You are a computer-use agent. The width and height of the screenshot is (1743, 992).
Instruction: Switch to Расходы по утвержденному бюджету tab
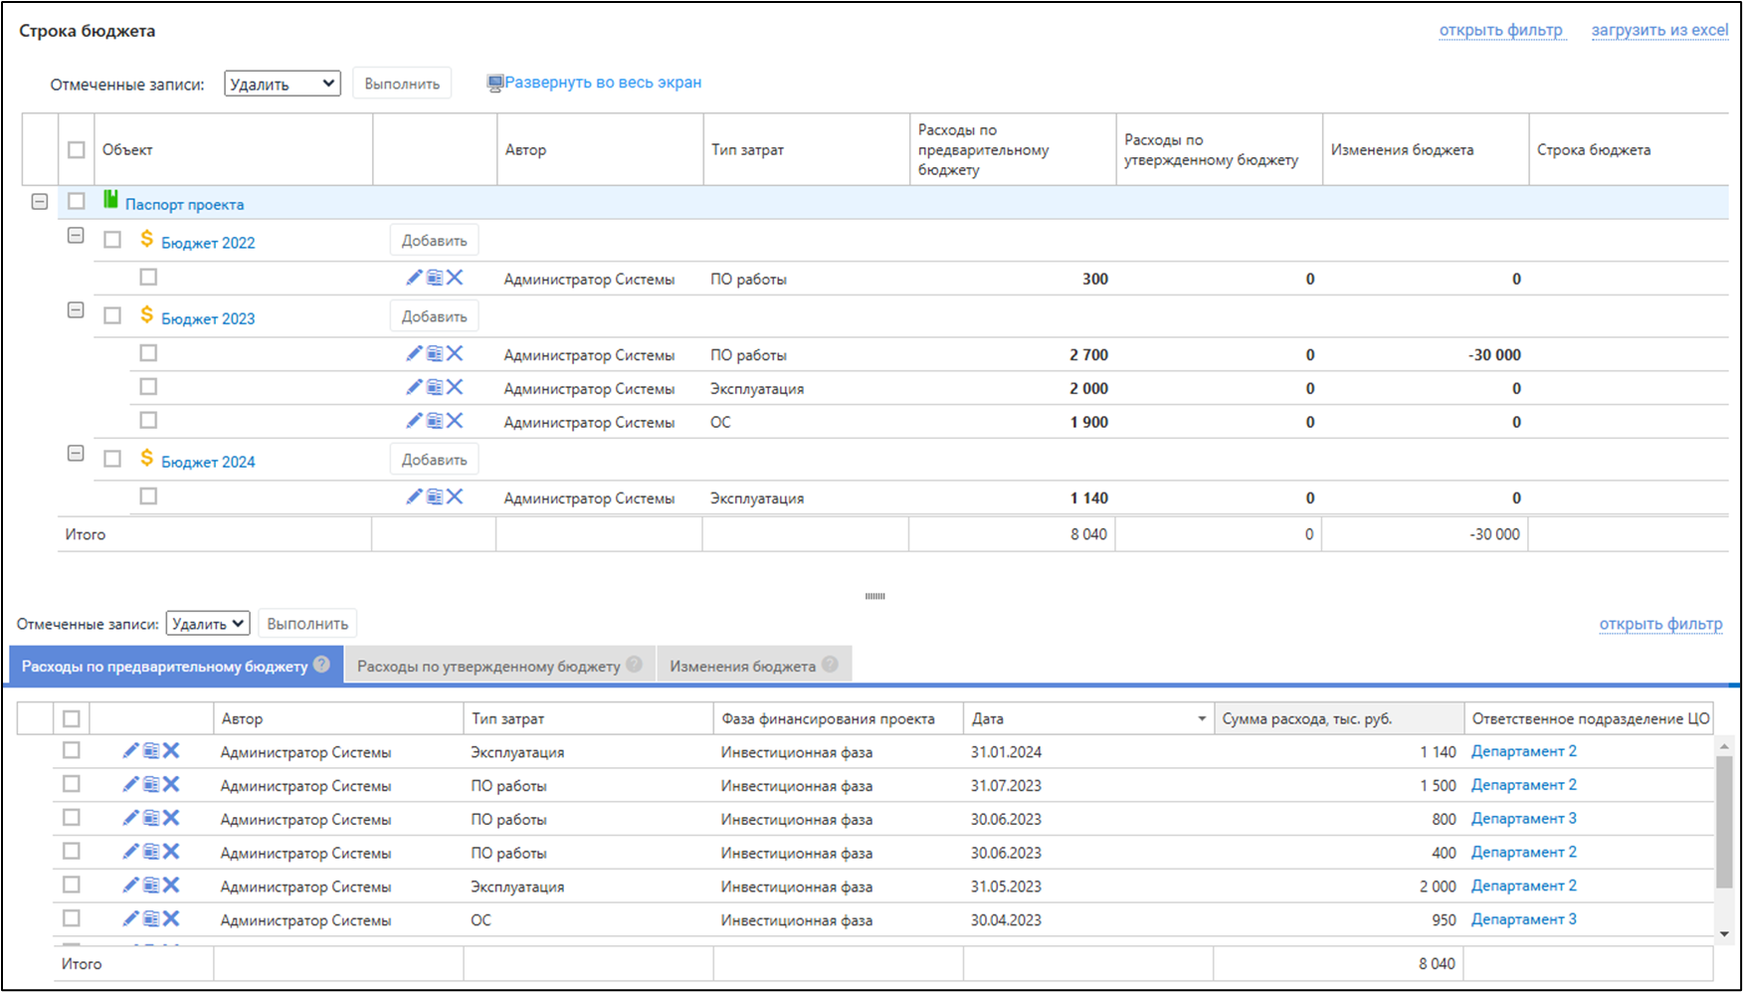(488, 666)
